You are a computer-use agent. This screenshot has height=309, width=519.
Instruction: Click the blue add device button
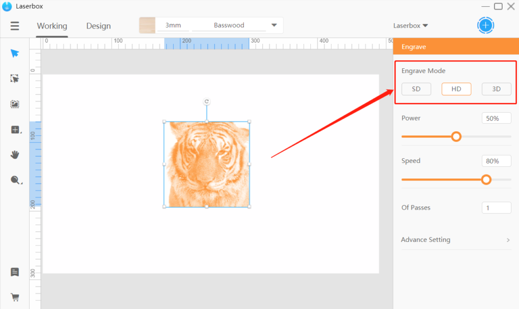[x=485, y=25]
